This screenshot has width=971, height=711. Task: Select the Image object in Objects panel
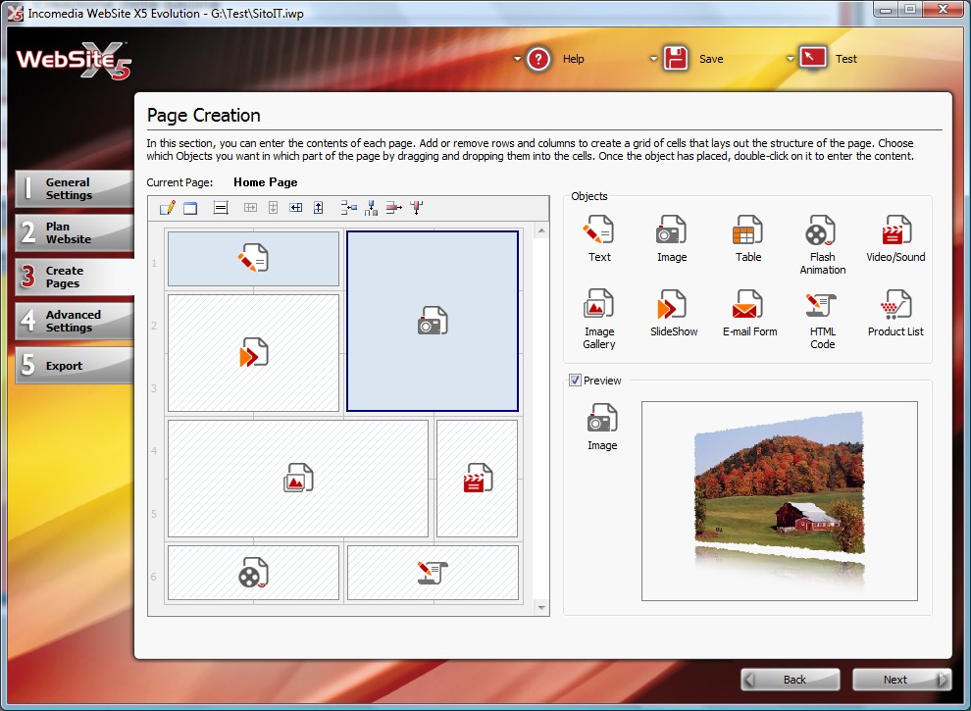click(672, 229)
